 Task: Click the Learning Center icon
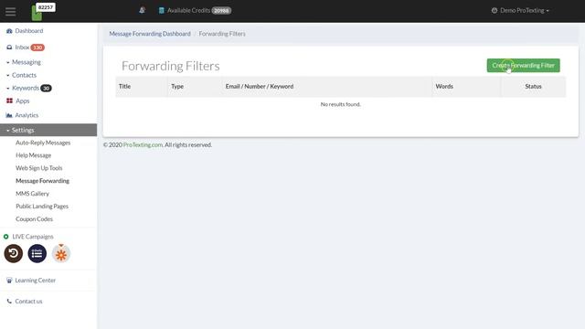pyautogui.click(x=9, y=281)
